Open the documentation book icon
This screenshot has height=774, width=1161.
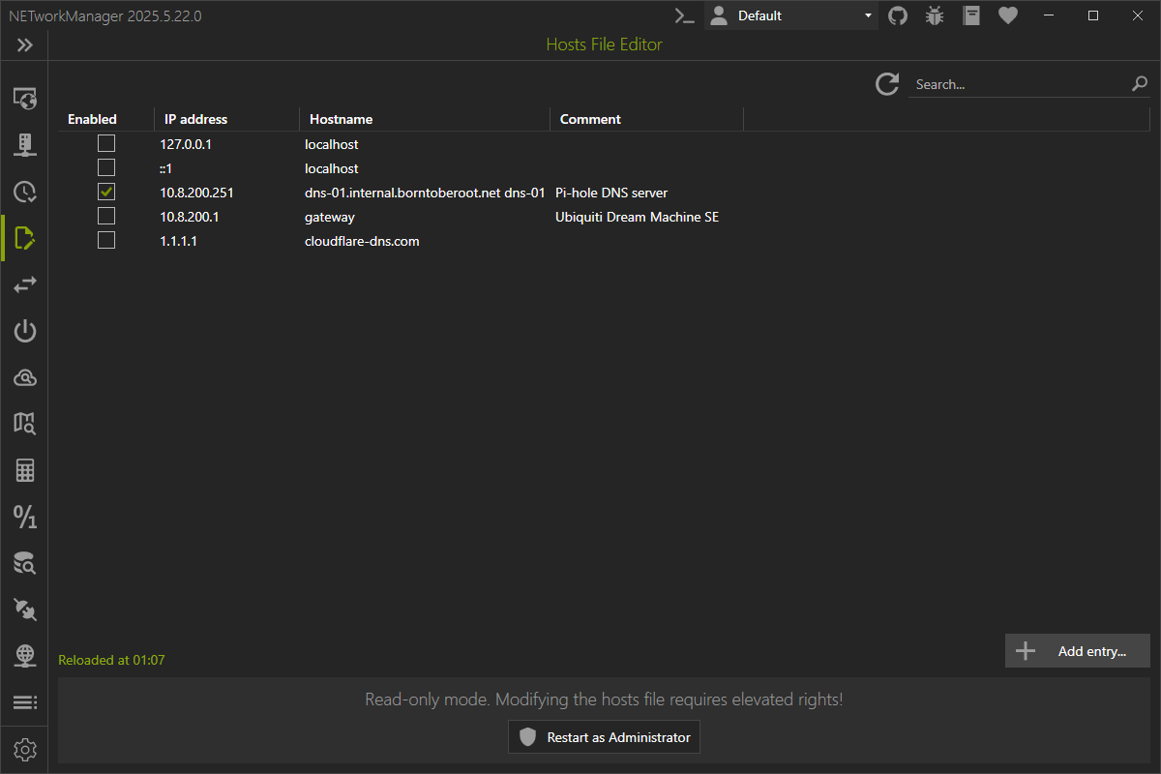971,15
